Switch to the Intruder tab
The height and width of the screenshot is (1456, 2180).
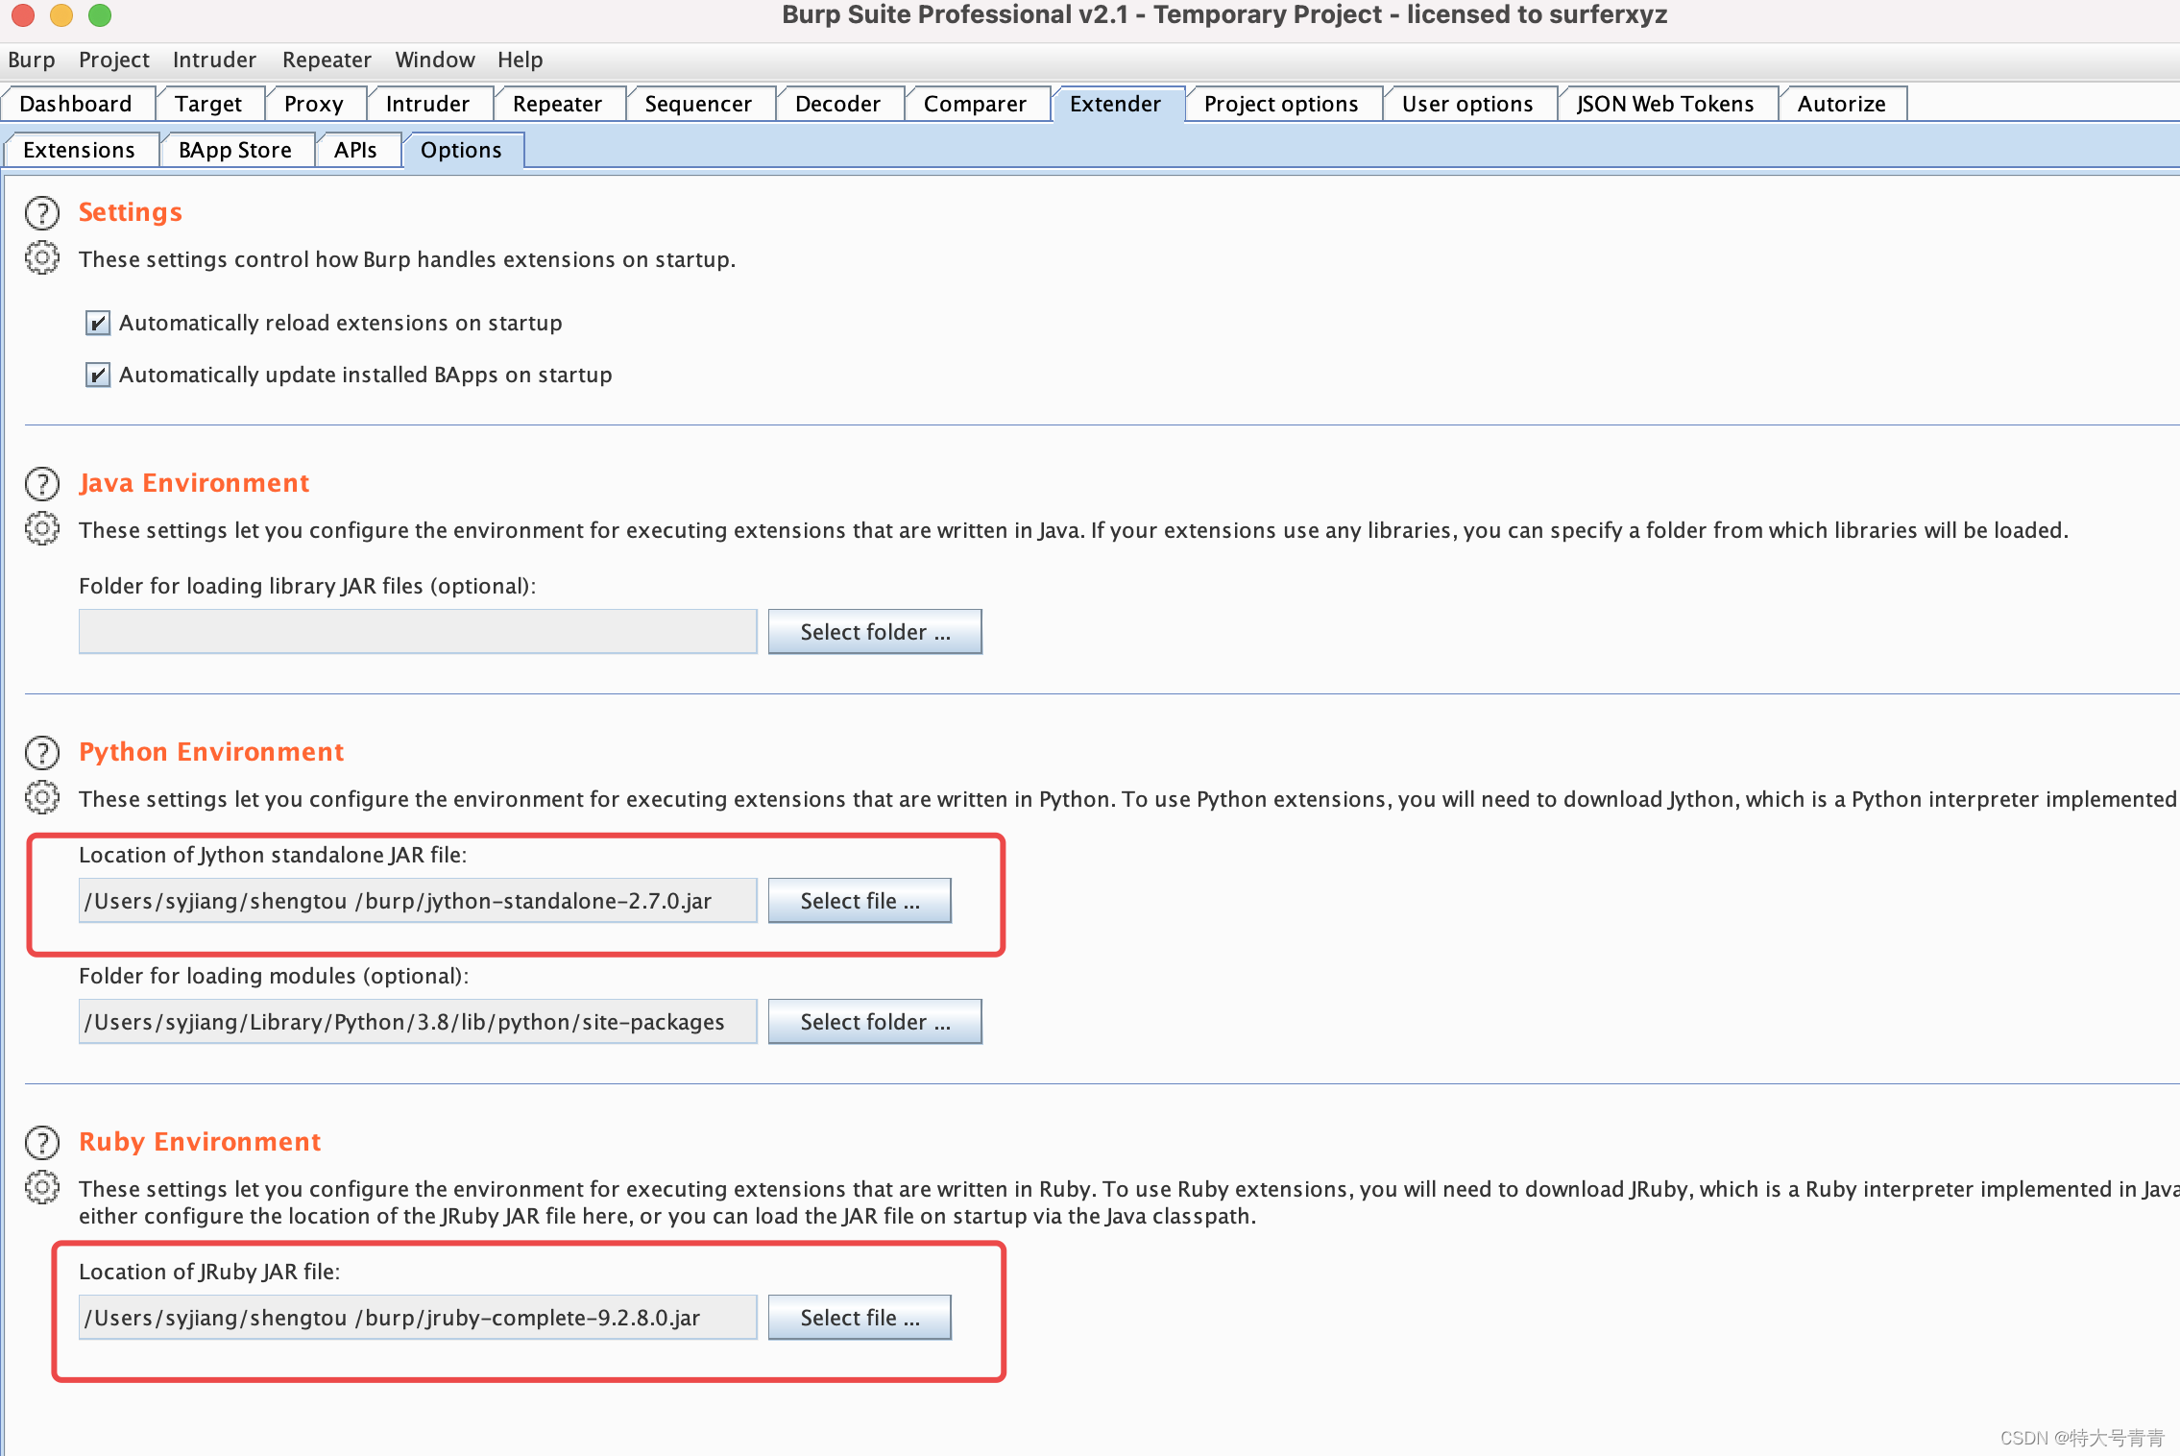coord(428,104)
